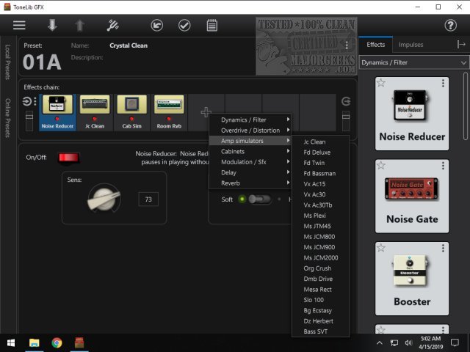470x352 pixels.
Task: Collapse the effects side panel arrow
Action: (460, 45)
